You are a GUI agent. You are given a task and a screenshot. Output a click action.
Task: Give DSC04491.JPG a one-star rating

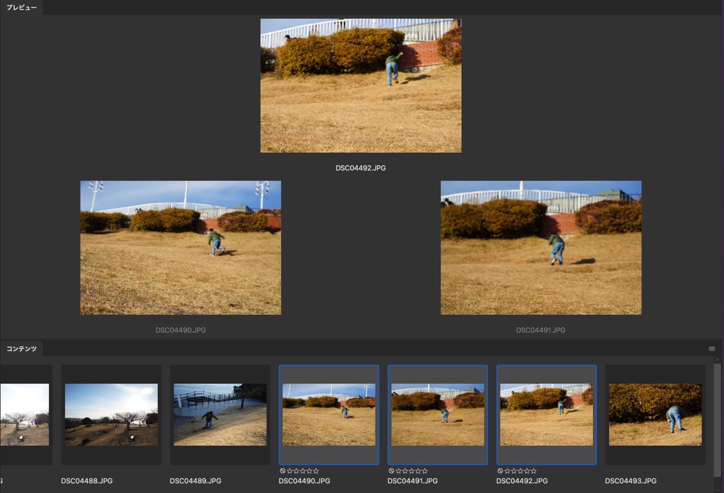(398, 471)
